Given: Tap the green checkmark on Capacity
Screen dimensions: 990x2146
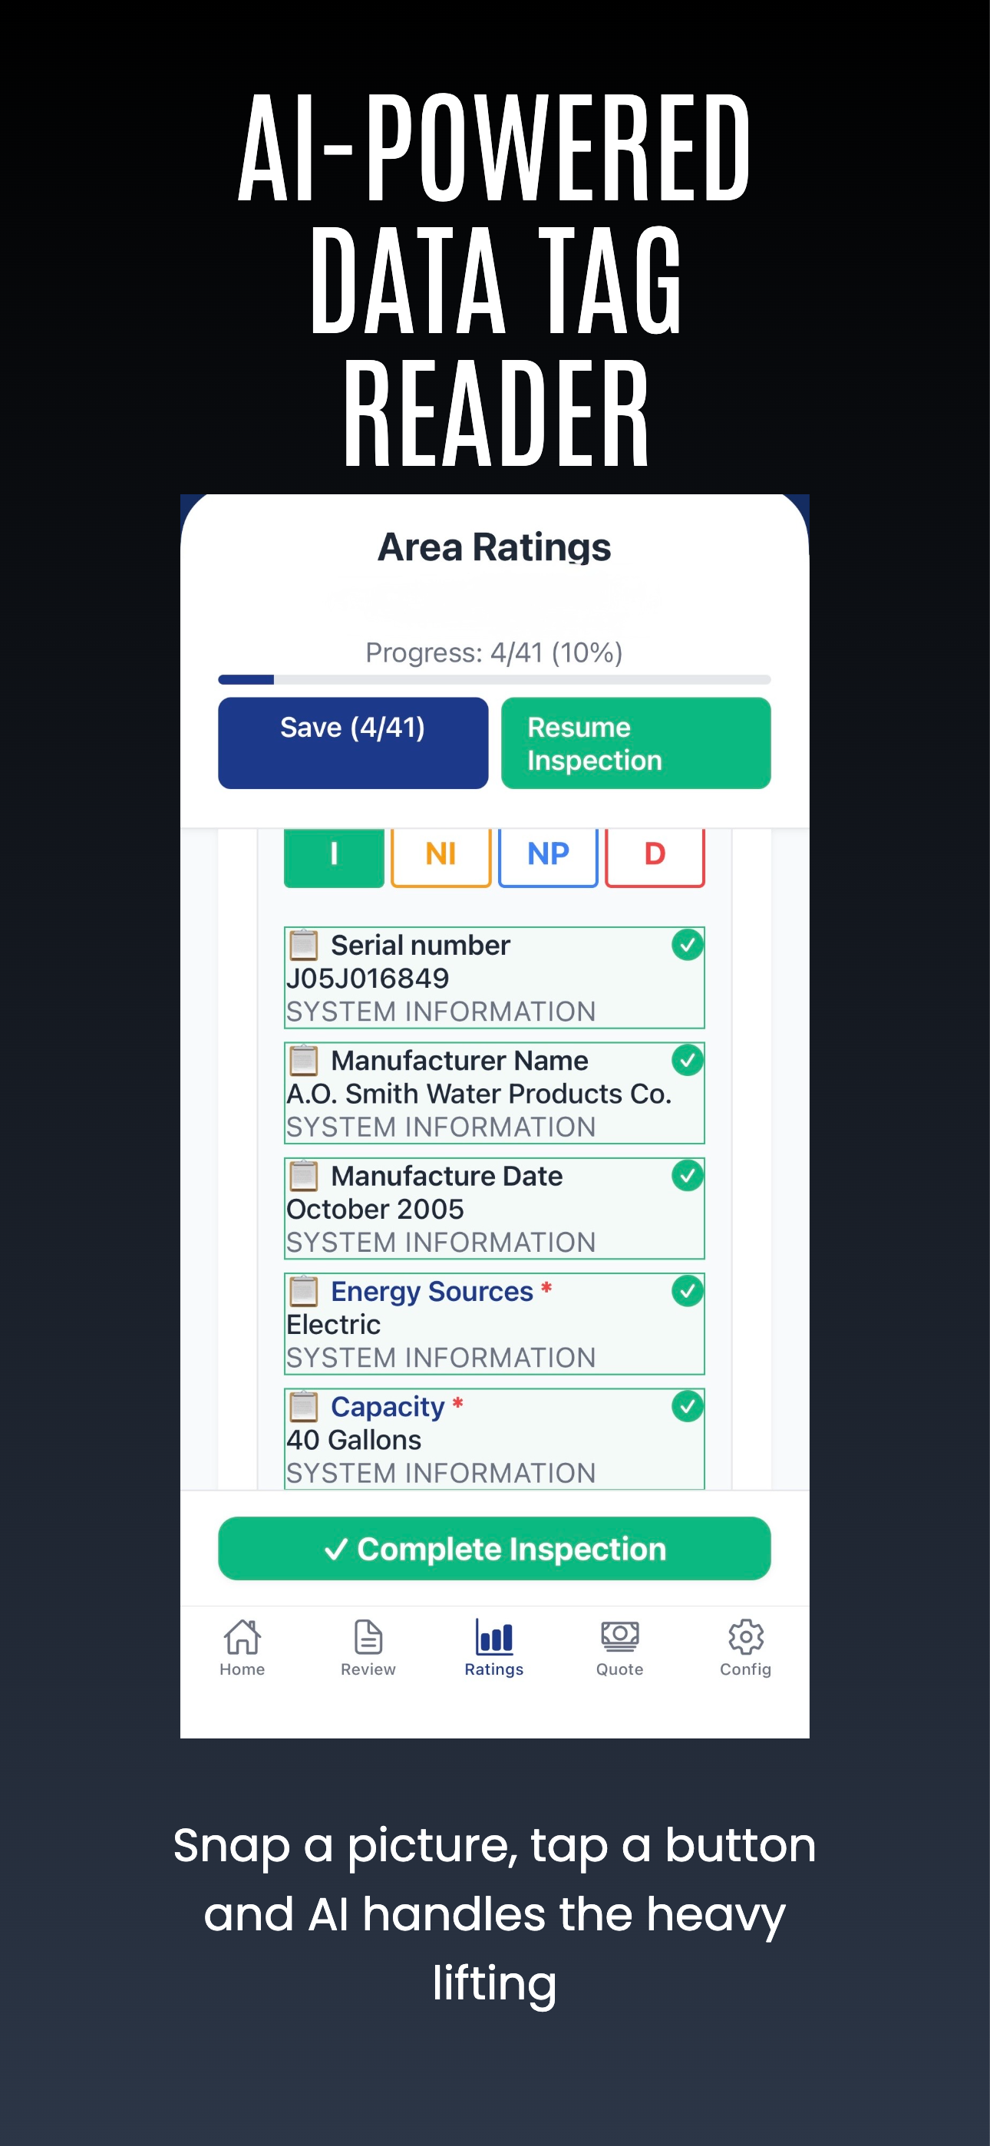Looking at the screenshot, I should pos(688,1406).
